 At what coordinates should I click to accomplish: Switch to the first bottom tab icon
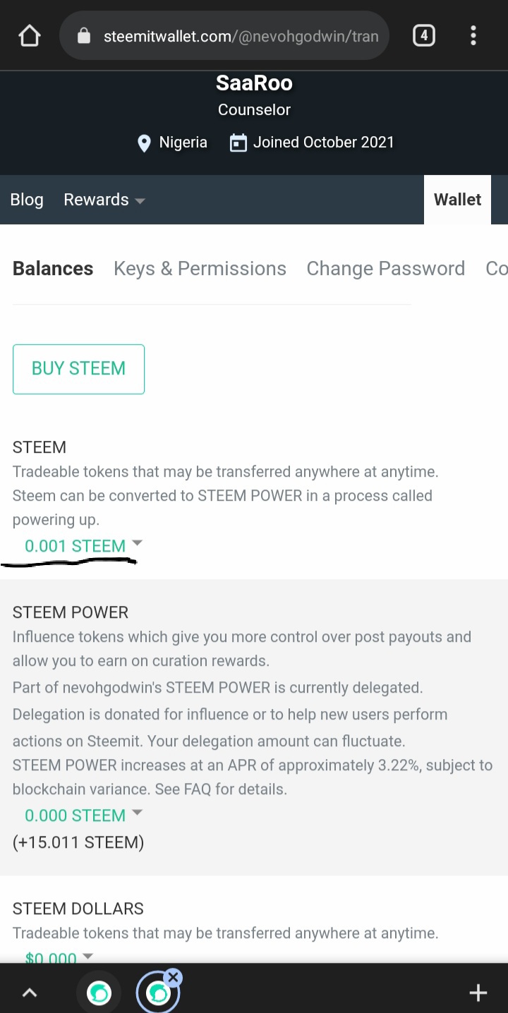pos(99,993)
